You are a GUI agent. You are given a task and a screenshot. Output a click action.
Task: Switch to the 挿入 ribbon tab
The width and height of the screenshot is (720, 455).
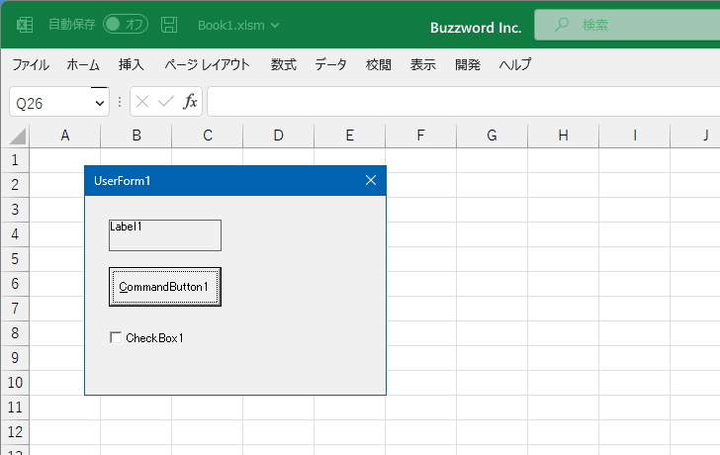pyautogui.click(x=132, y=64)
